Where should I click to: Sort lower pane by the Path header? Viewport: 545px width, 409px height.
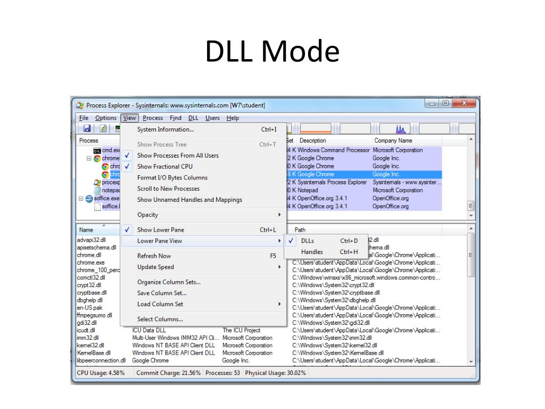(x=367, y=230)
